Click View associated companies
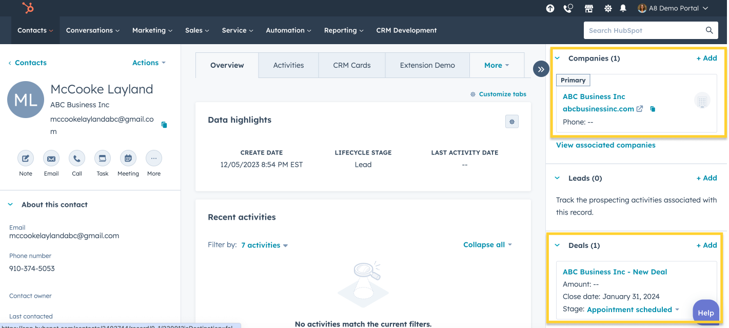 pos(605,145)
